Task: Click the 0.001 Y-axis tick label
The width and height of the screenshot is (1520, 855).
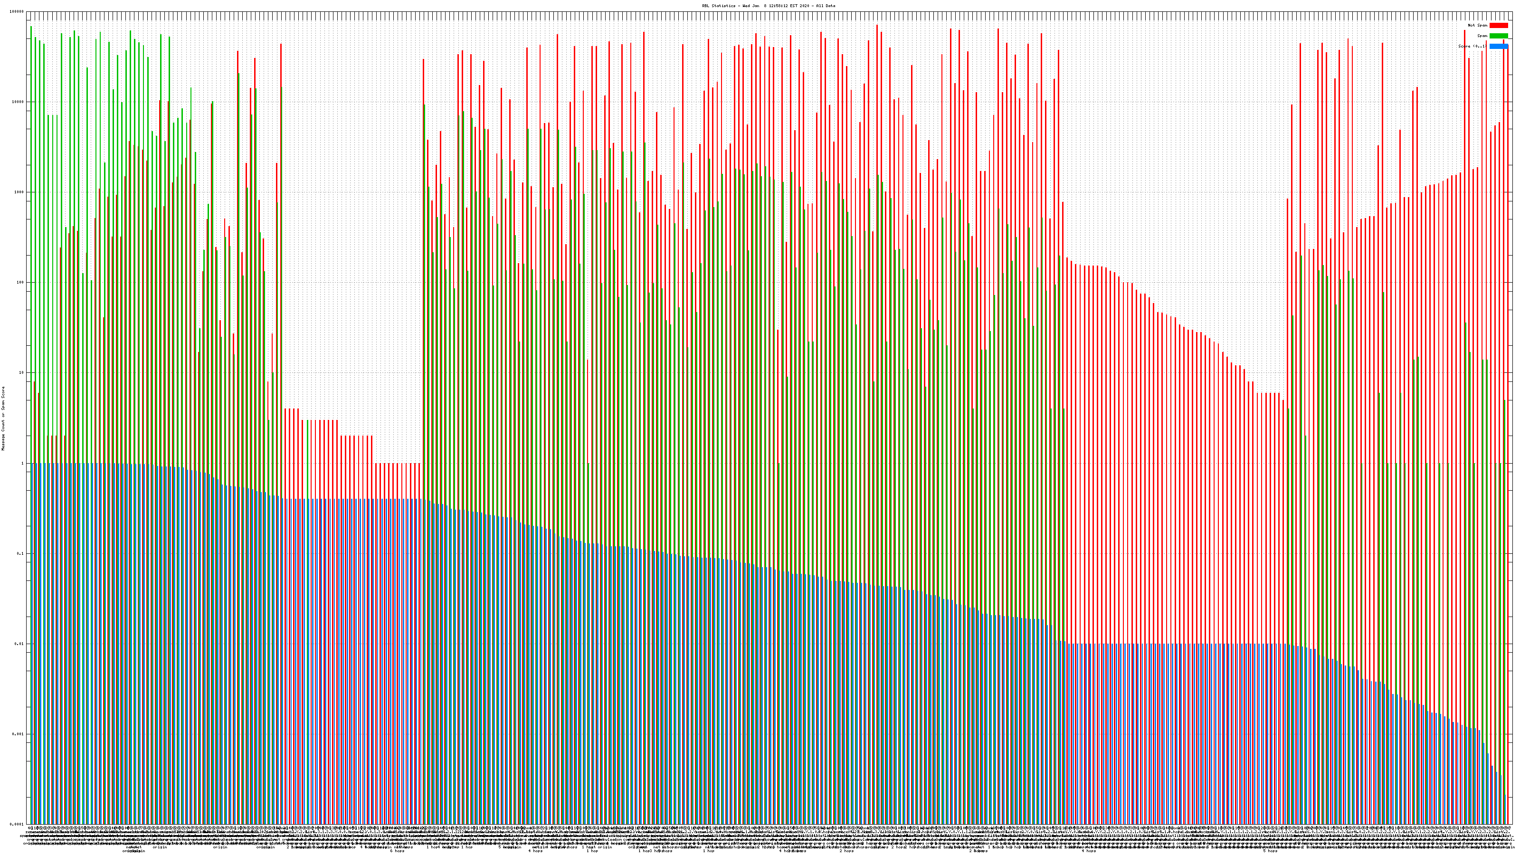Action: point(19,734)
